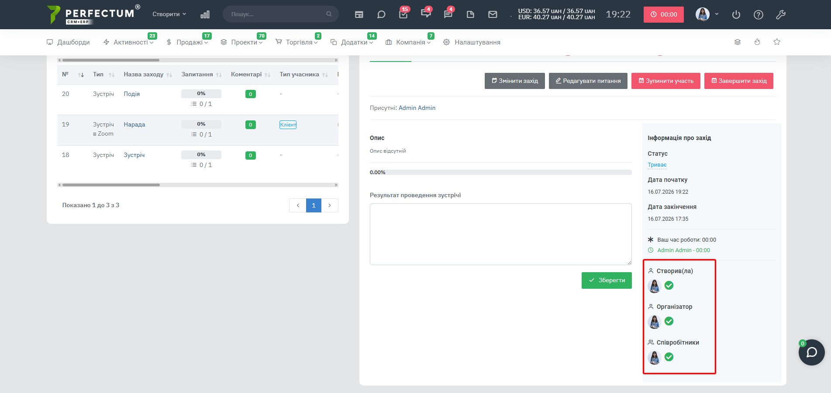Go to Дашборди menu item
Image resolution: width=831 pixels, height=393 pixels.
tap(68, 42)
